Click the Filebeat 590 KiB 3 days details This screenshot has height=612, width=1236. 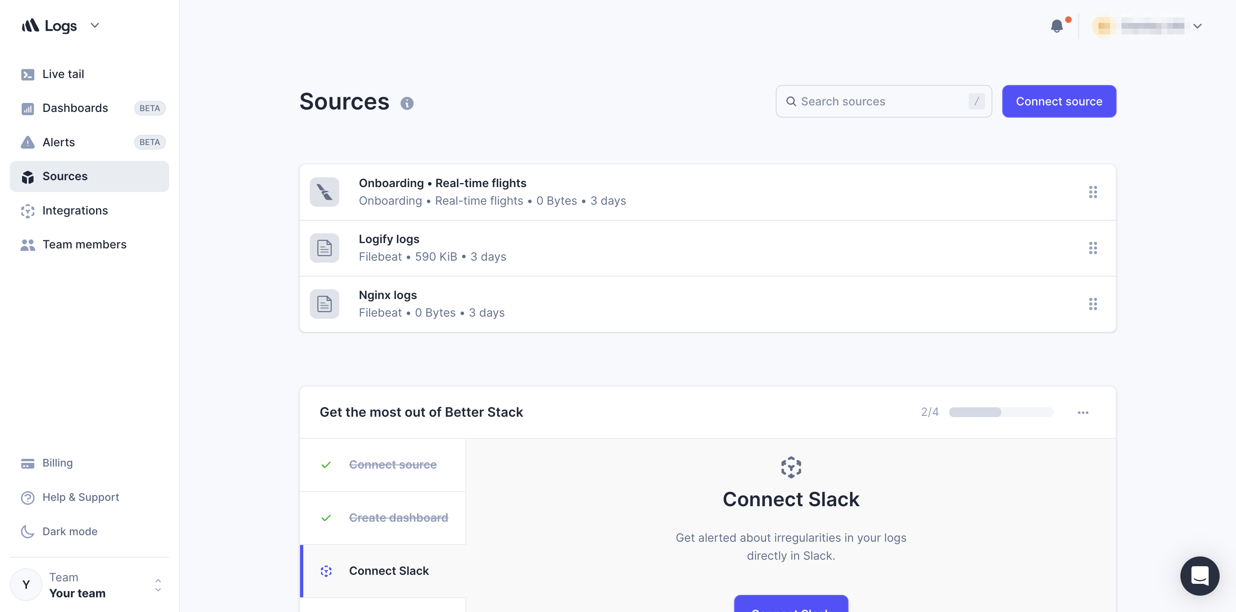432,257
